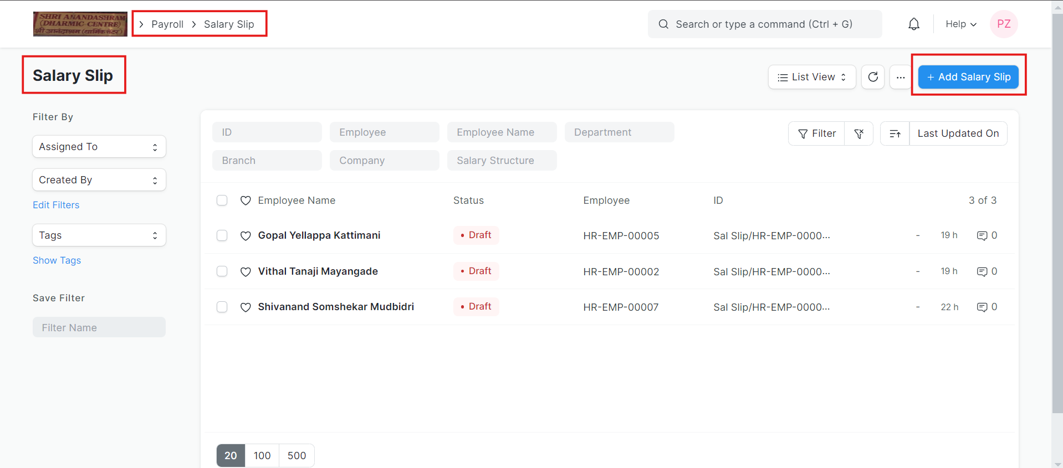Viewport: 1063px width, 468px height.
Task: Set page size to 100
Action: [x=262, y=456]
